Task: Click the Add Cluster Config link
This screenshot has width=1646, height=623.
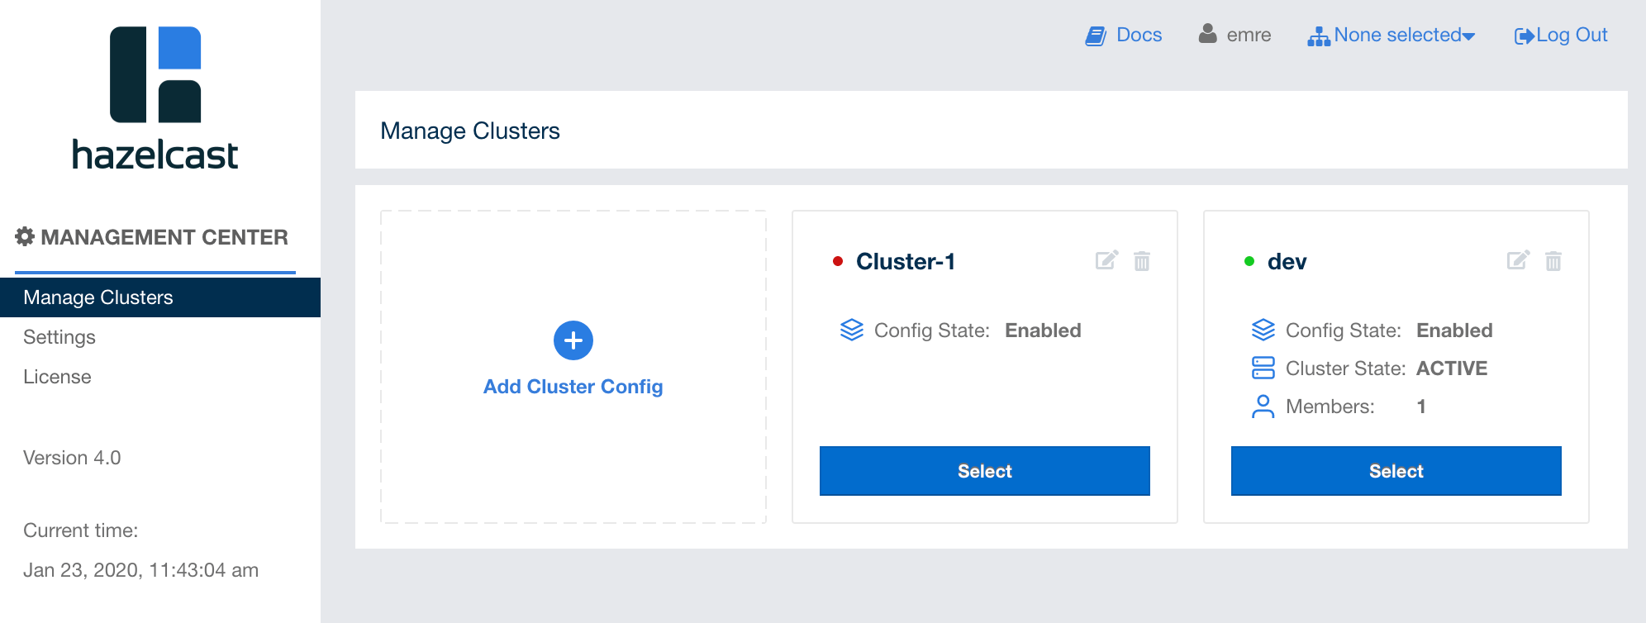Action: tap(573, 387)
